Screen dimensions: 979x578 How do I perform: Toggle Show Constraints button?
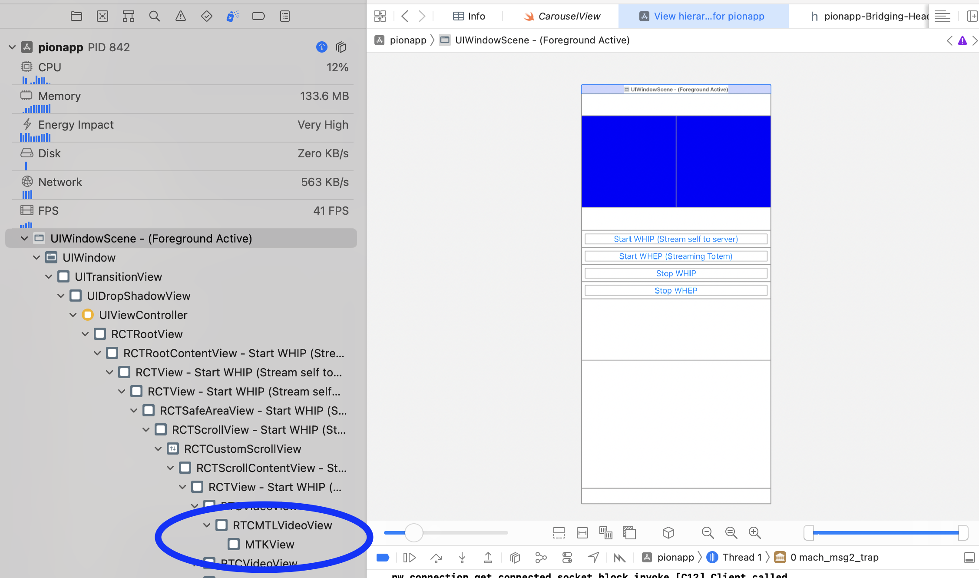[582, 532]
